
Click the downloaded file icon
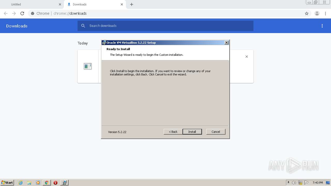pyautogui.click(x=88, y=66)
